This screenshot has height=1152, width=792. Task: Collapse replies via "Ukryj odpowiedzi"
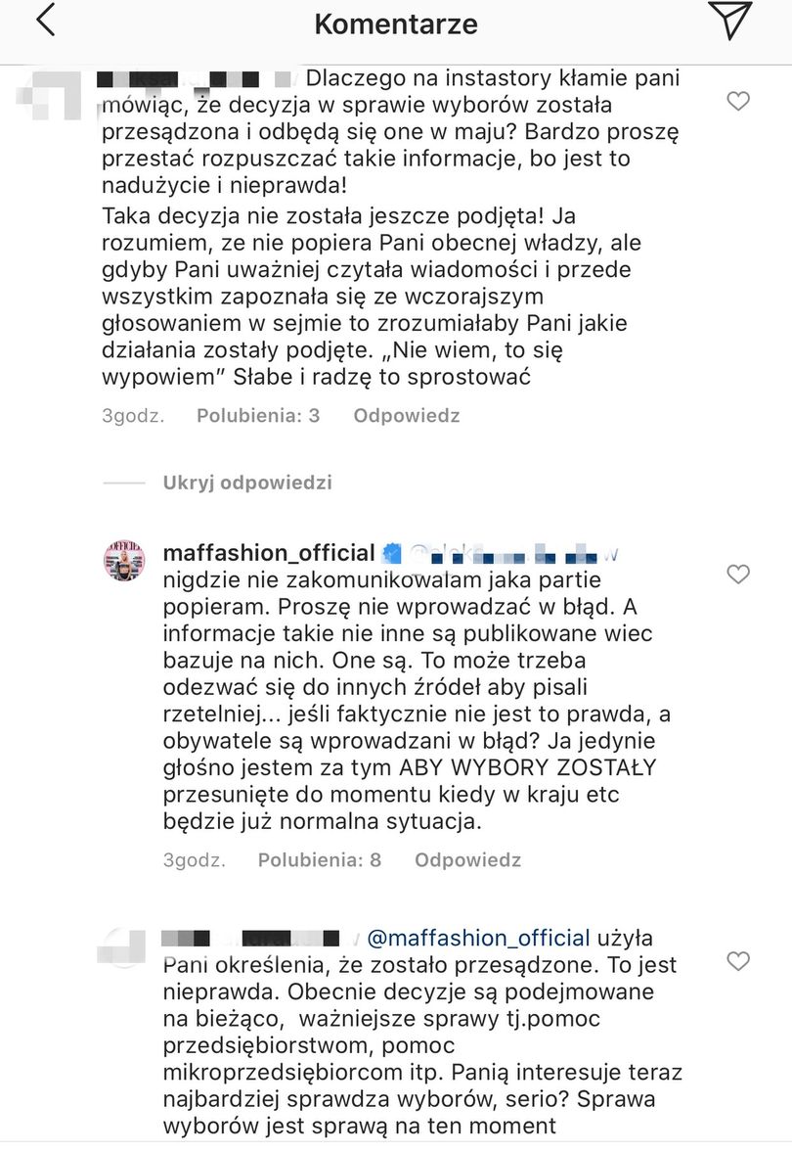[x=247, y=483]
